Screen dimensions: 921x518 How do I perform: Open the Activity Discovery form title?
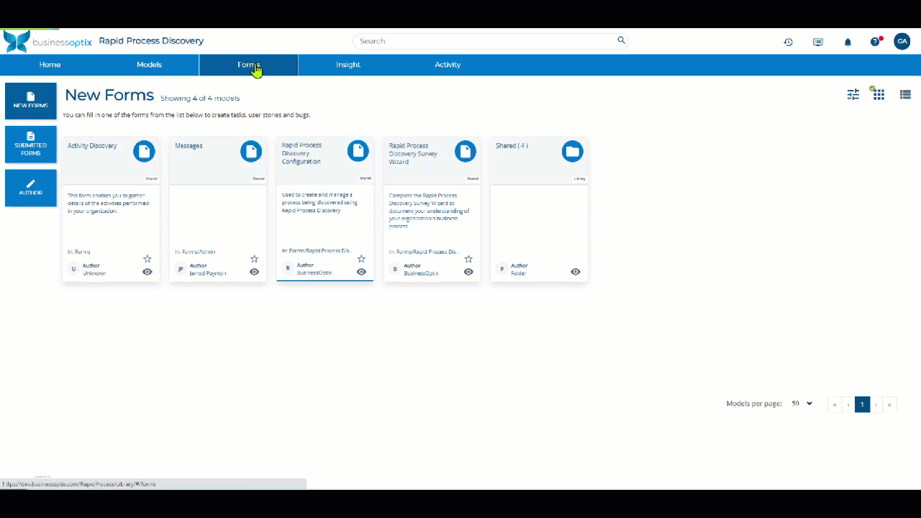click(92, 145)
